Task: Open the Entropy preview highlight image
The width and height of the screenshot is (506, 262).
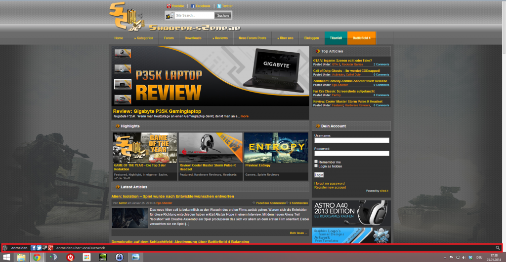Action: pyautogui.click(x=276, y=148)
